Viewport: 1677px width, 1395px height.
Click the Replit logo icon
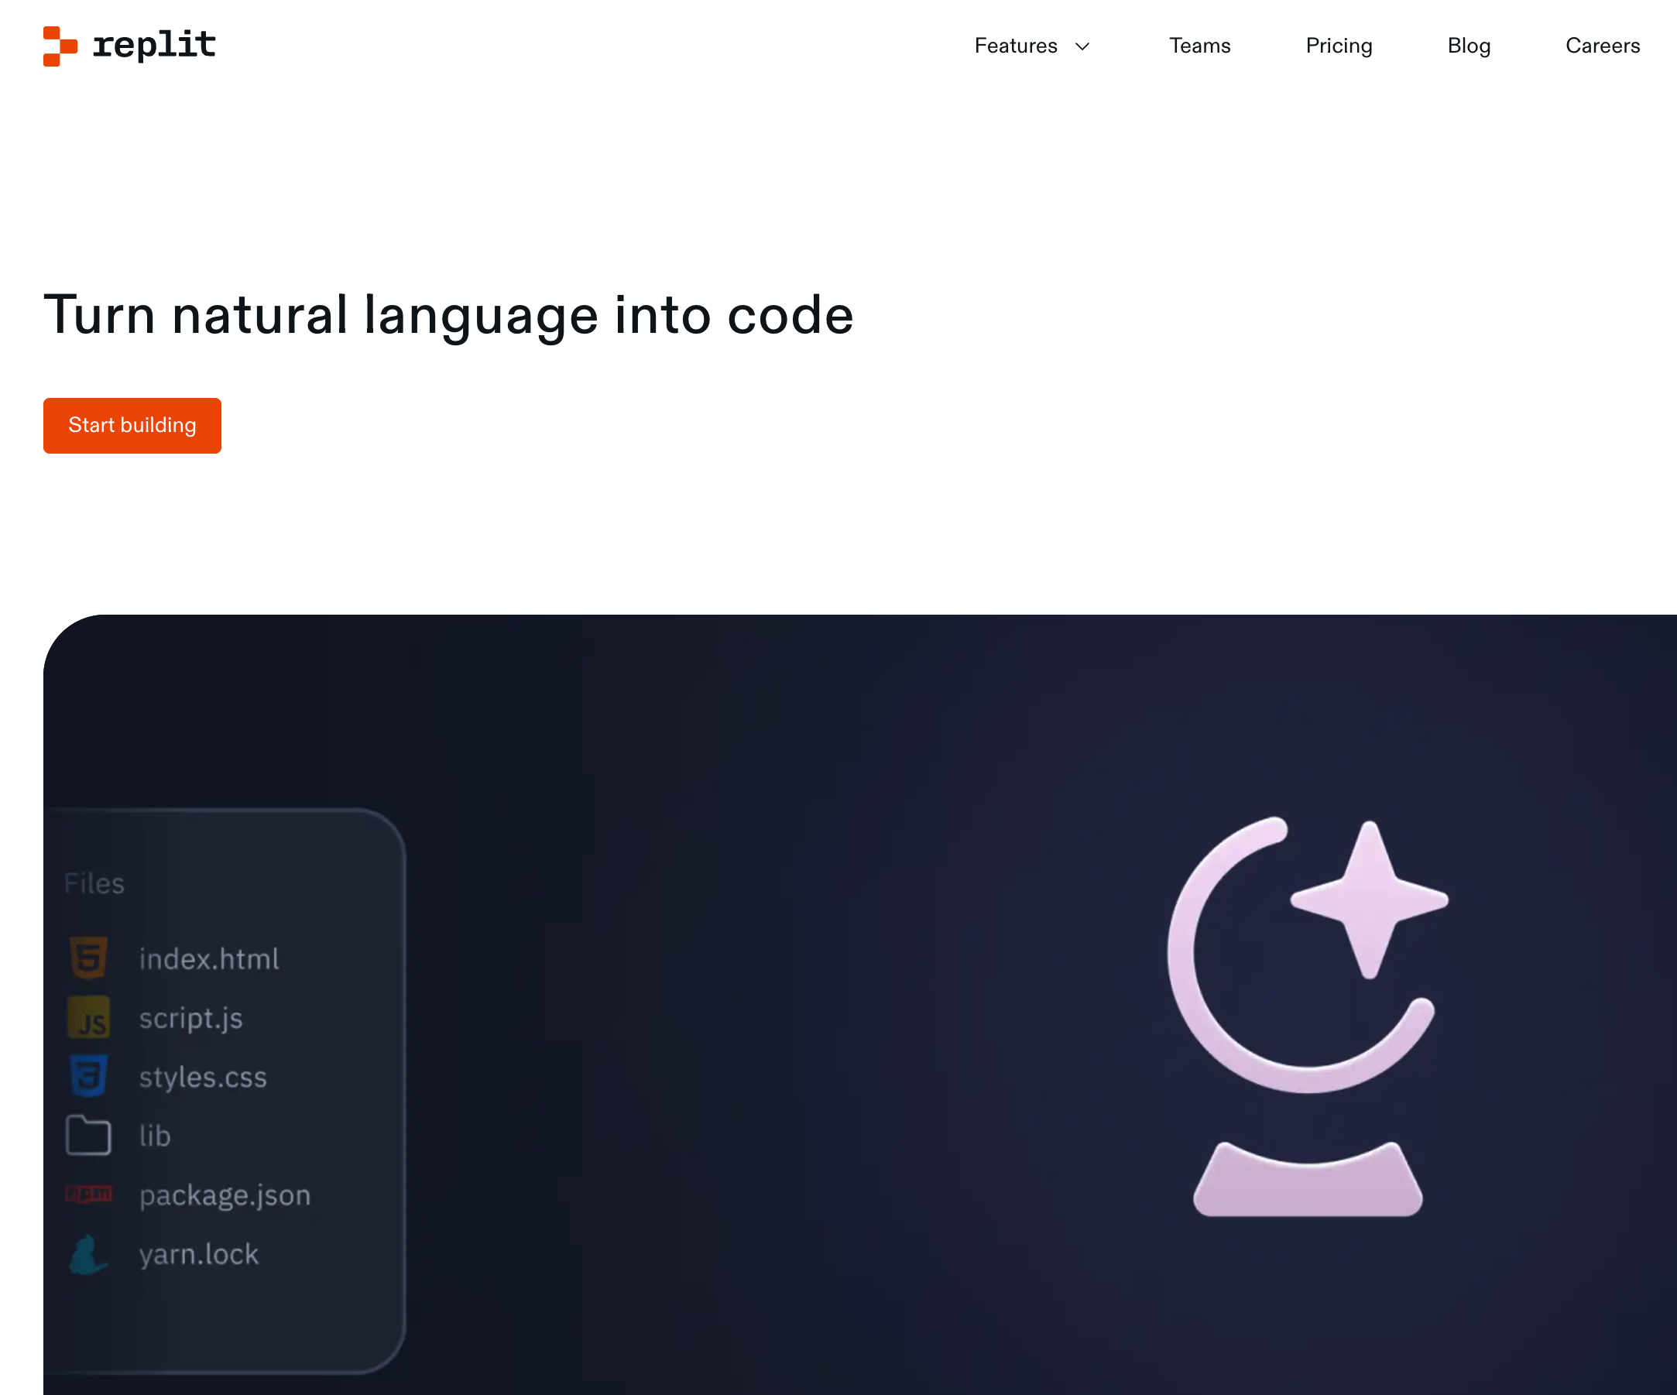pos(60,46)
